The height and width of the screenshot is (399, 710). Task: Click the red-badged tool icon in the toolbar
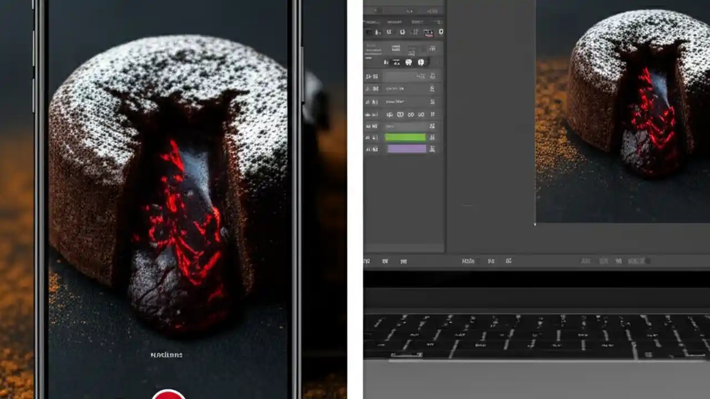427,32
